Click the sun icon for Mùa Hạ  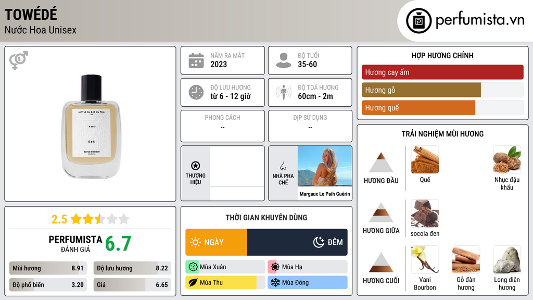click(x=275, y=267)
